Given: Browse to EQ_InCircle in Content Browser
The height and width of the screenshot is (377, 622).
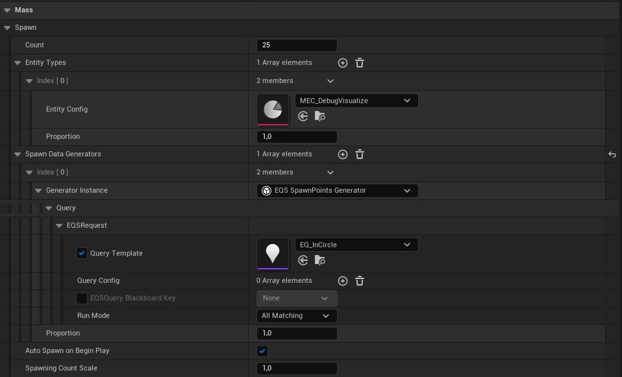Looking at the screenshot, I should (x=319, y=260).
